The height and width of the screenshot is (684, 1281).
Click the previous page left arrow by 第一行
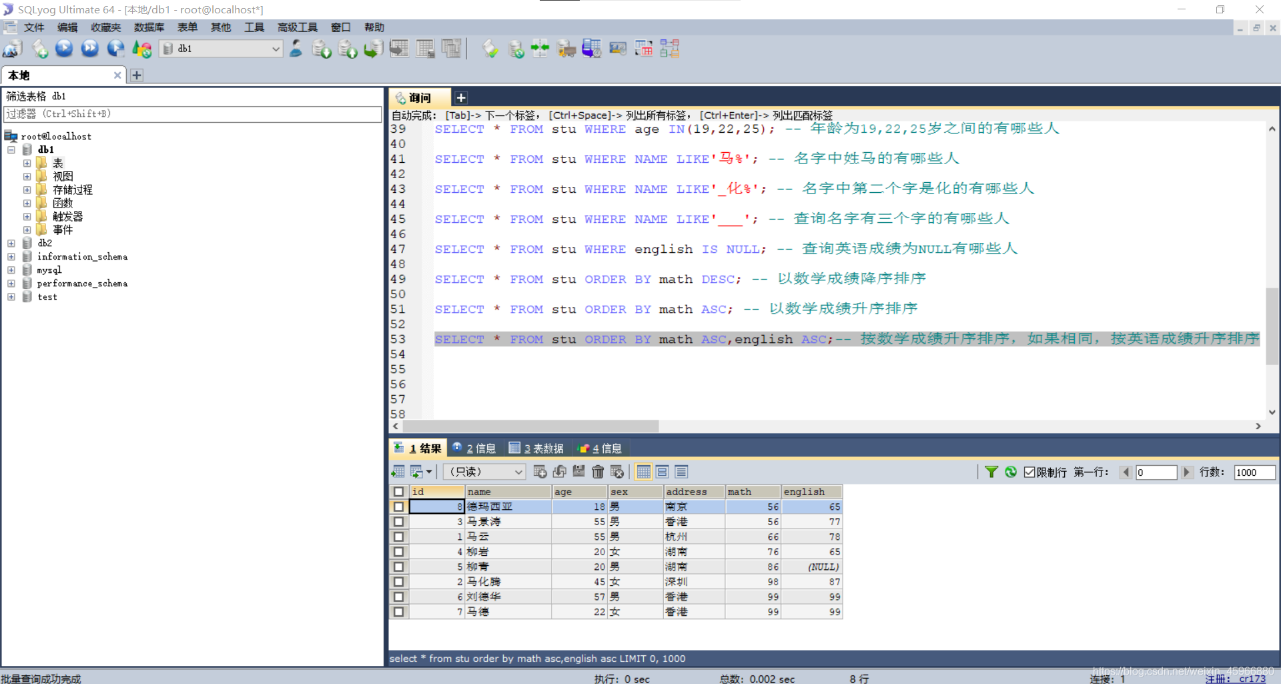click(1126, 472)
